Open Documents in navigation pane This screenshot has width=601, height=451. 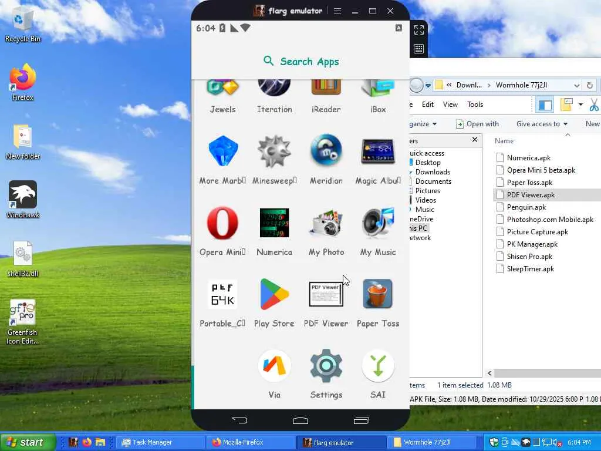tap(433, 181)
